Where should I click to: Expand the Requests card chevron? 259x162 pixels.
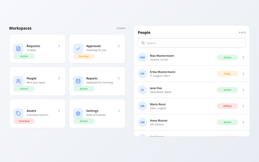click(x=59, y=46)
